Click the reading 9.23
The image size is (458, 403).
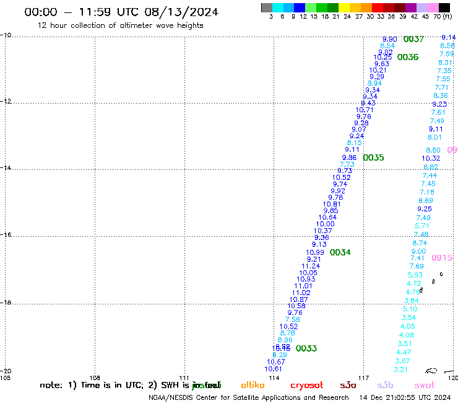pyautogui.click(x=439, y=105)
